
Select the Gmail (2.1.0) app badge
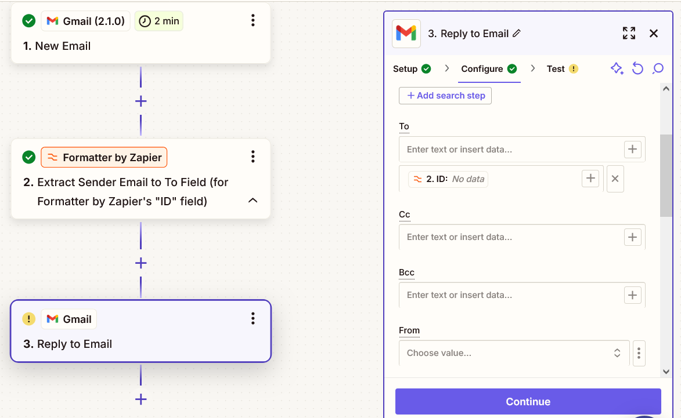click(x=85, y=21)
